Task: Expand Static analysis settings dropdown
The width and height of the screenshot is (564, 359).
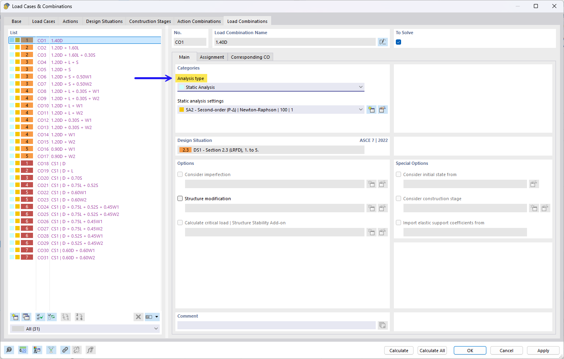Action: (271, 110)
